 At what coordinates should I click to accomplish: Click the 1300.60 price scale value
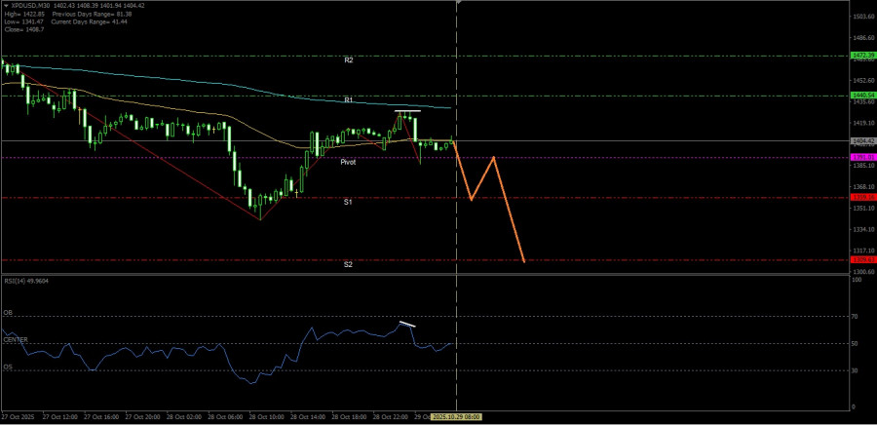point(863,272)
